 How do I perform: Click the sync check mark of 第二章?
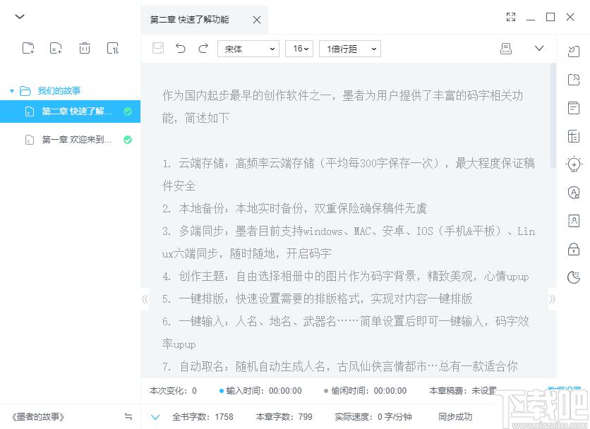(128, 111)
